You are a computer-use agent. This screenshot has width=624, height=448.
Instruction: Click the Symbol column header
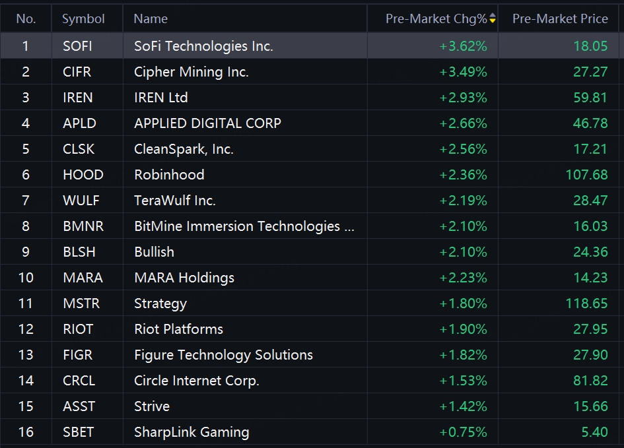pos(83,18)
